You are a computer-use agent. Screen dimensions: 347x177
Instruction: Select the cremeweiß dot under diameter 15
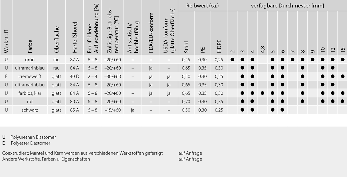(x=343, y=76)
